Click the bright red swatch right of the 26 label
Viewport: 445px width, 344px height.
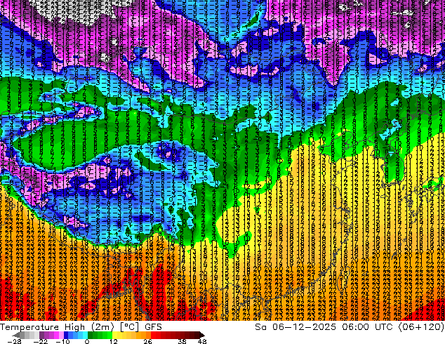(153, 335)
